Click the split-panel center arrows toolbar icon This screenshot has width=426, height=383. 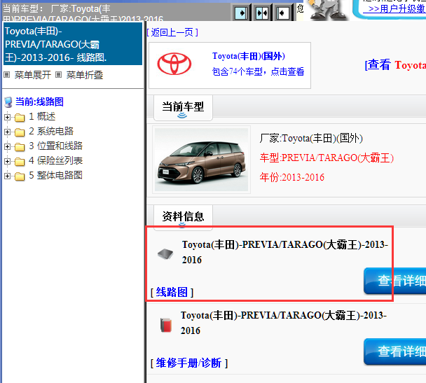click(x=262, y=13)
